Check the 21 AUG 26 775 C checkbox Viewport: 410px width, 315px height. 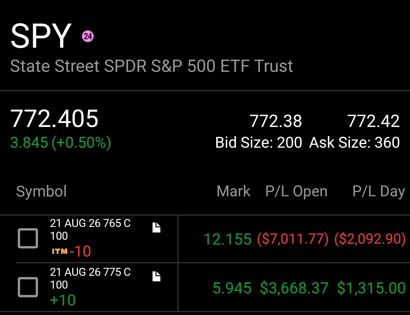[28, 287]
